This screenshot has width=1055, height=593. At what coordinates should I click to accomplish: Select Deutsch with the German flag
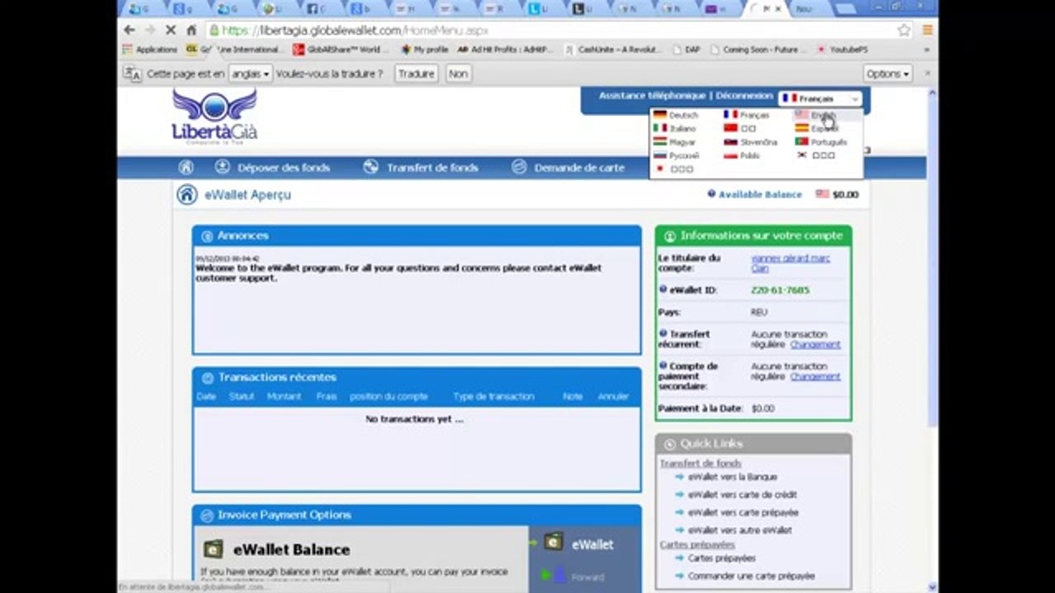click(x=676, y=115)
